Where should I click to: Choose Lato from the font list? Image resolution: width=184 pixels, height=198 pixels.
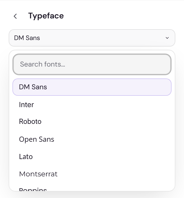92,157
